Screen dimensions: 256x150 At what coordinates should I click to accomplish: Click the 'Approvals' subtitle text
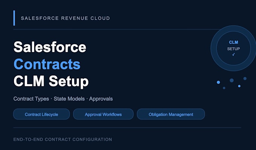click(x=101, y=99)
